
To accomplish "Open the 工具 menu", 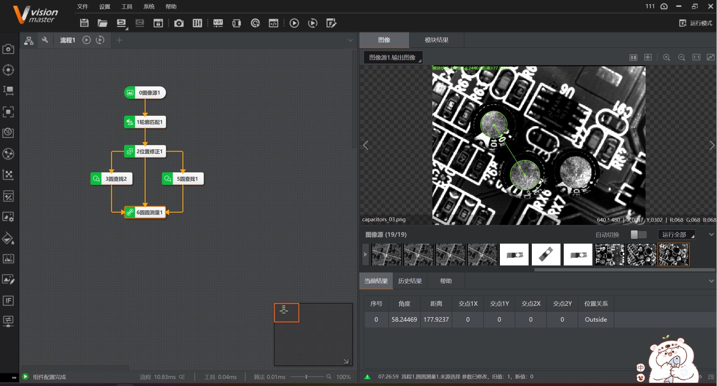I will click(126, 6).
